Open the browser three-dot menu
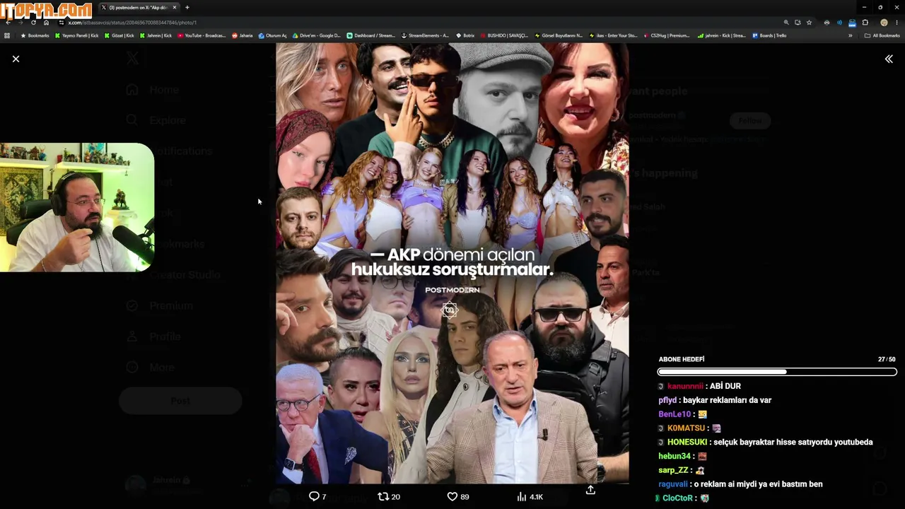 [x=897, y=23]
